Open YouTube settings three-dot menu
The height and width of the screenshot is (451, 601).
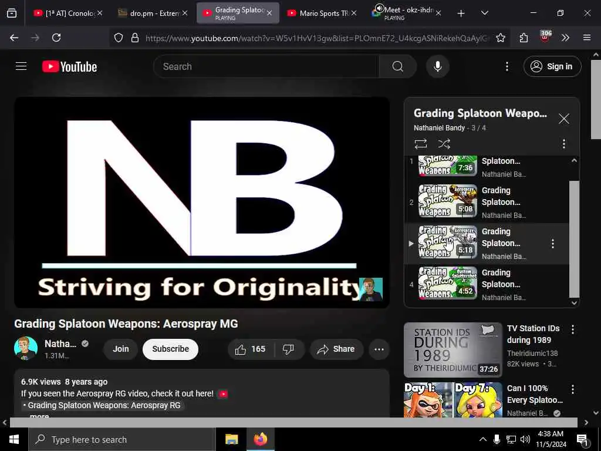507,66
